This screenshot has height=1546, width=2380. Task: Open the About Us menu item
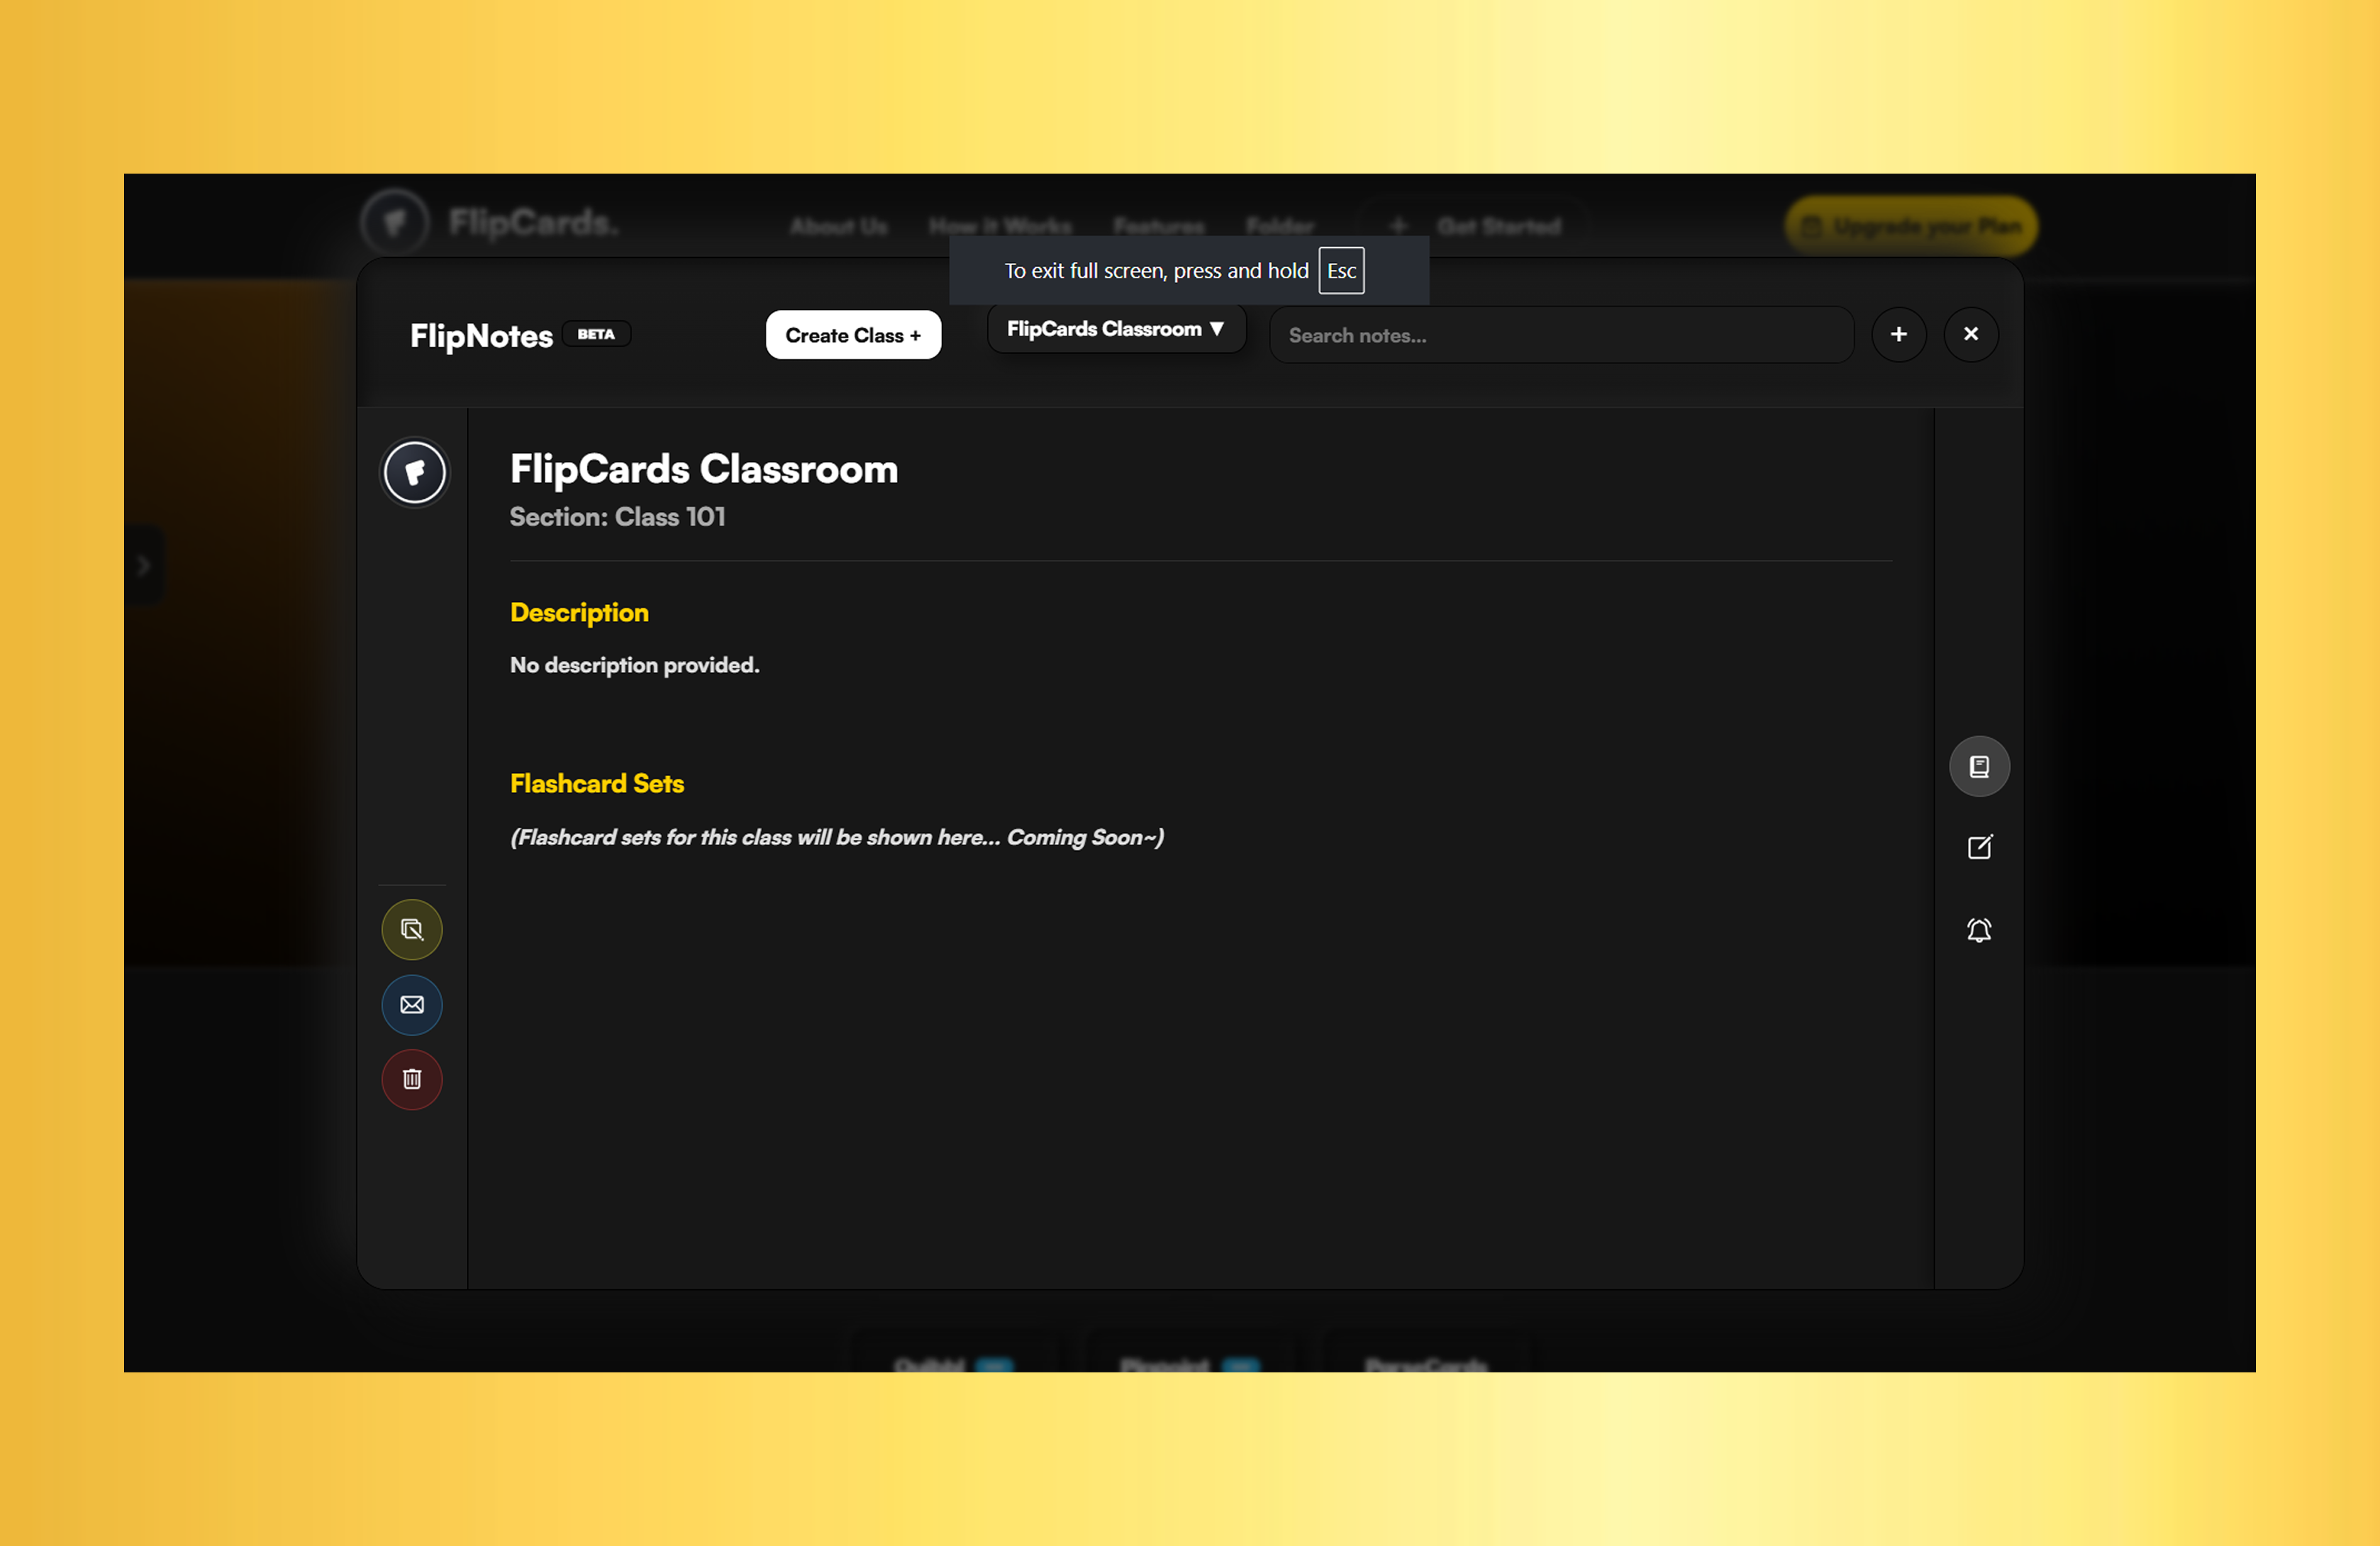pos(838,226)
